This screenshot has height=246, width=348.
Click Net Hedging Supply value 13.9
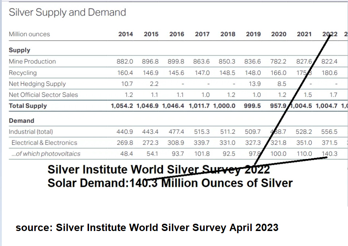pos(255,84)
